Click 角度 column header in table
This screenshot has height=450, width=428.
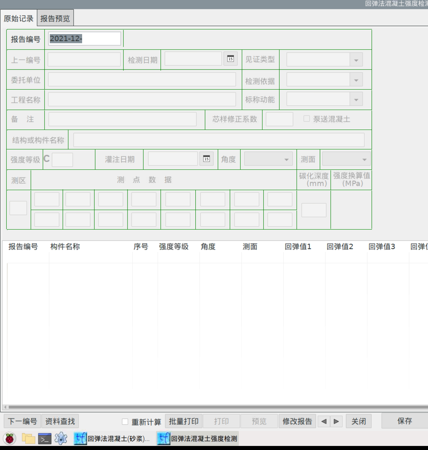208,247
